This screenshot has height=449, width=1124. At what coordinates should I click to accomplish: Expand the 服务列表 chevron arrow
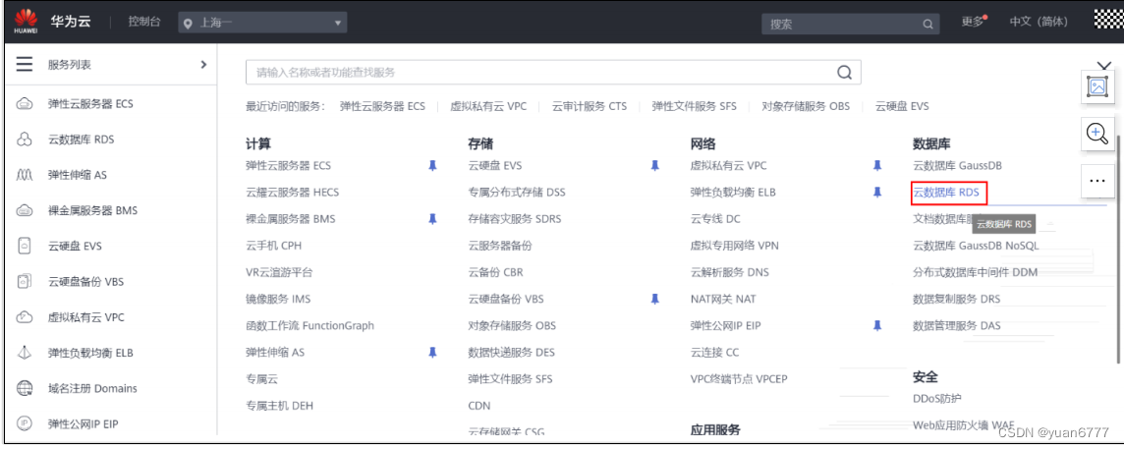[203, 65]
